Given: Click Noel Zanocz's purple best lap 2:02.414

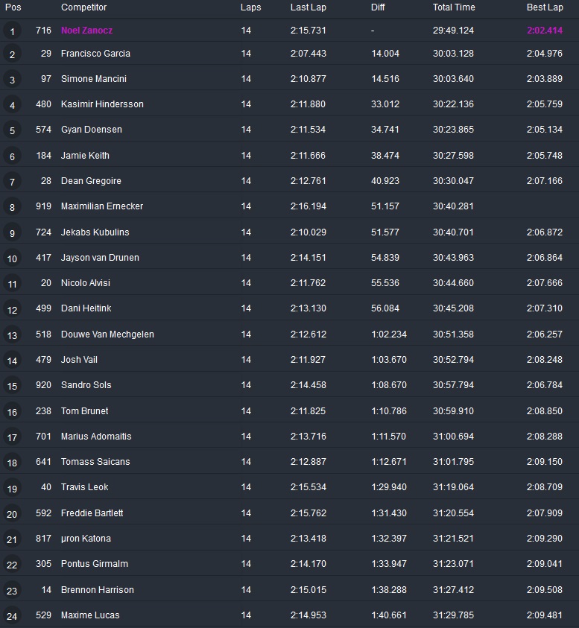Looking at the screenshot, I should [x=543, y=31].
